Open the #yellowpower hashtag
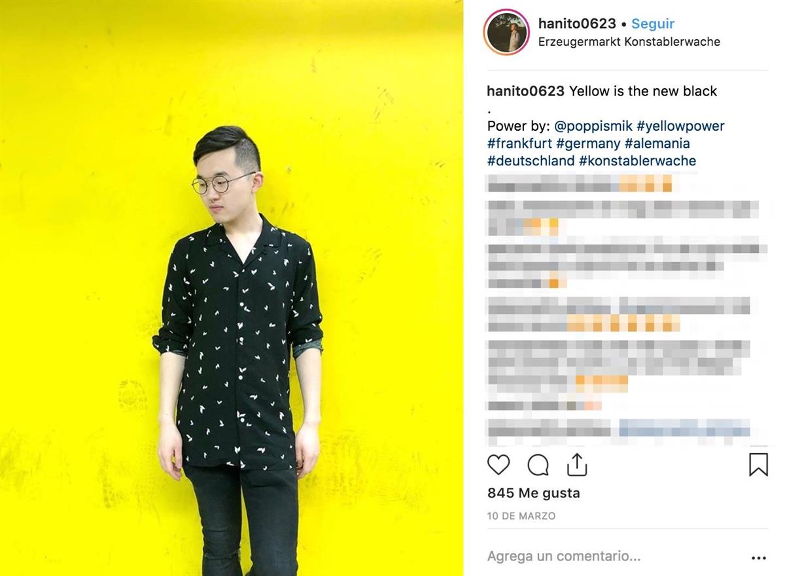Screen dimensions: 785x576 click(680, 126)
